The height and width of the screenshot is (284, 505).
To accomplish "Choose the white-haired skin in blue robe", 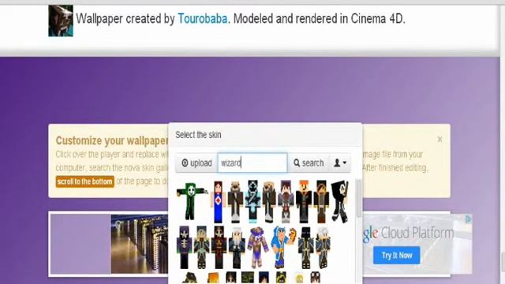I will pos(323,247).
